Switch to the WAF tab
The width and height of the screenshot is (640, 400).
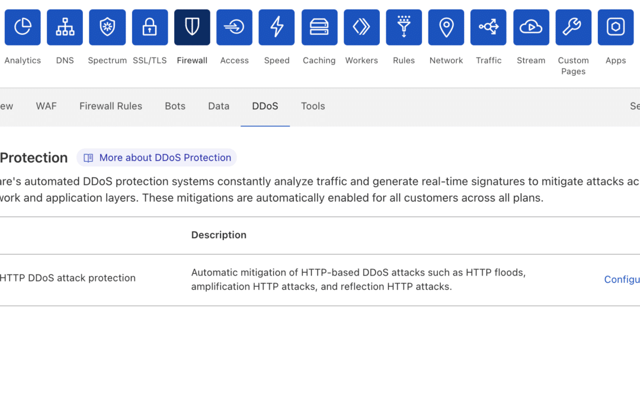46,106
